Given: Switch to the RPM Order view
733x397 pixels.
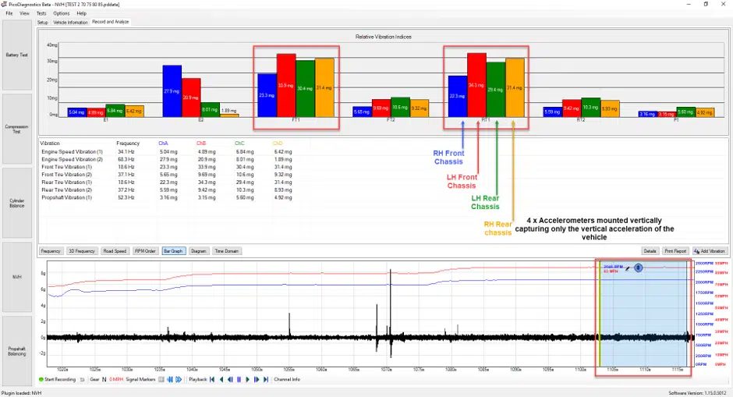Looking at the screenshot, I should pos(145,251).
